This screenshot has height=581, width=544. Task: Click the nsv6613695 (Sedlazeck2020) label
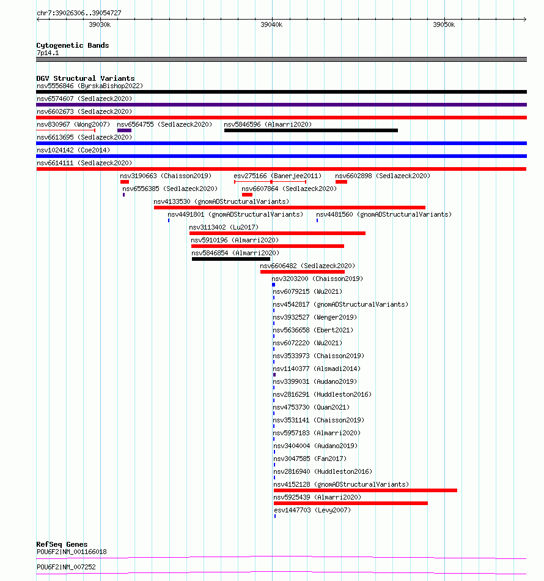[x=84, y=138]
